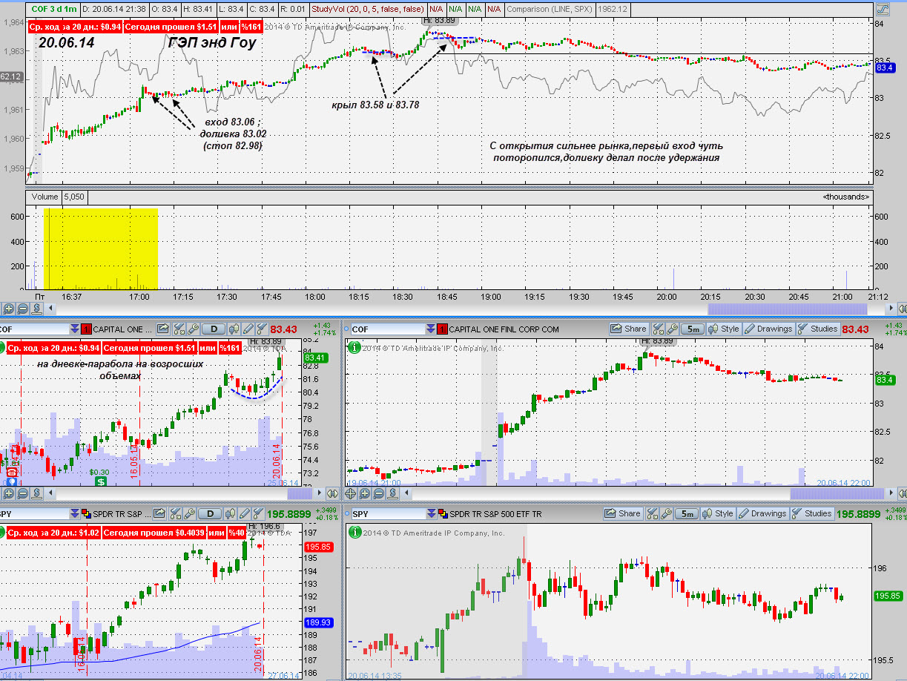Click color link icon in right SPY 5m chart
Image resolution: width=907 pixels, height=681 pixels.
point(442,513)
